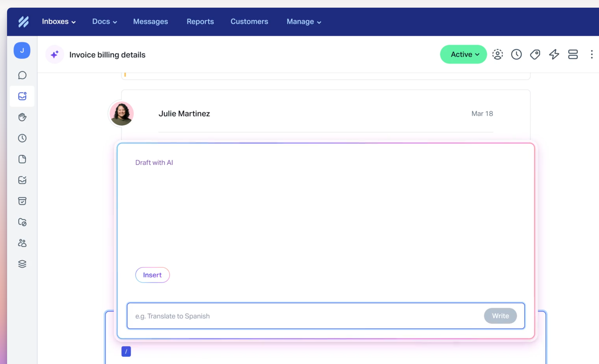Click the Invoice billing details title

(x=107, y=55)
